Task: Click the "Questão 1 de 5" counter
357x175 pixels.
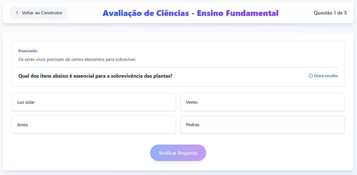Action: coord(330,13)
